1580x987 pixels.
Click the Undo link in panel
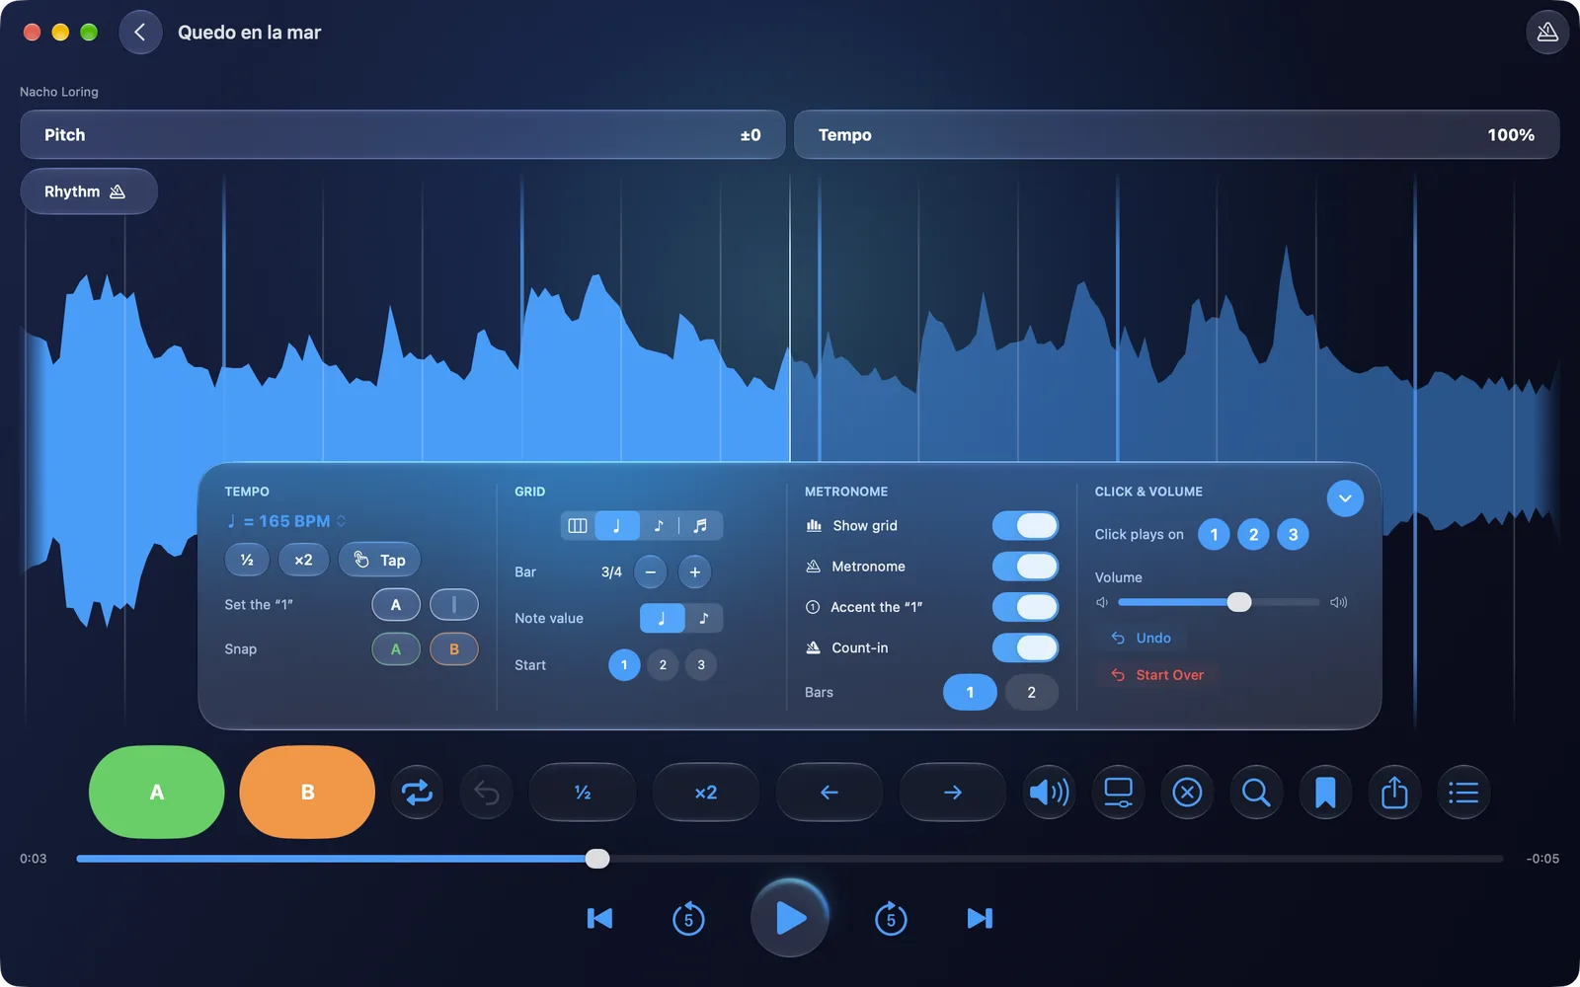click(x=1141, y=638)
